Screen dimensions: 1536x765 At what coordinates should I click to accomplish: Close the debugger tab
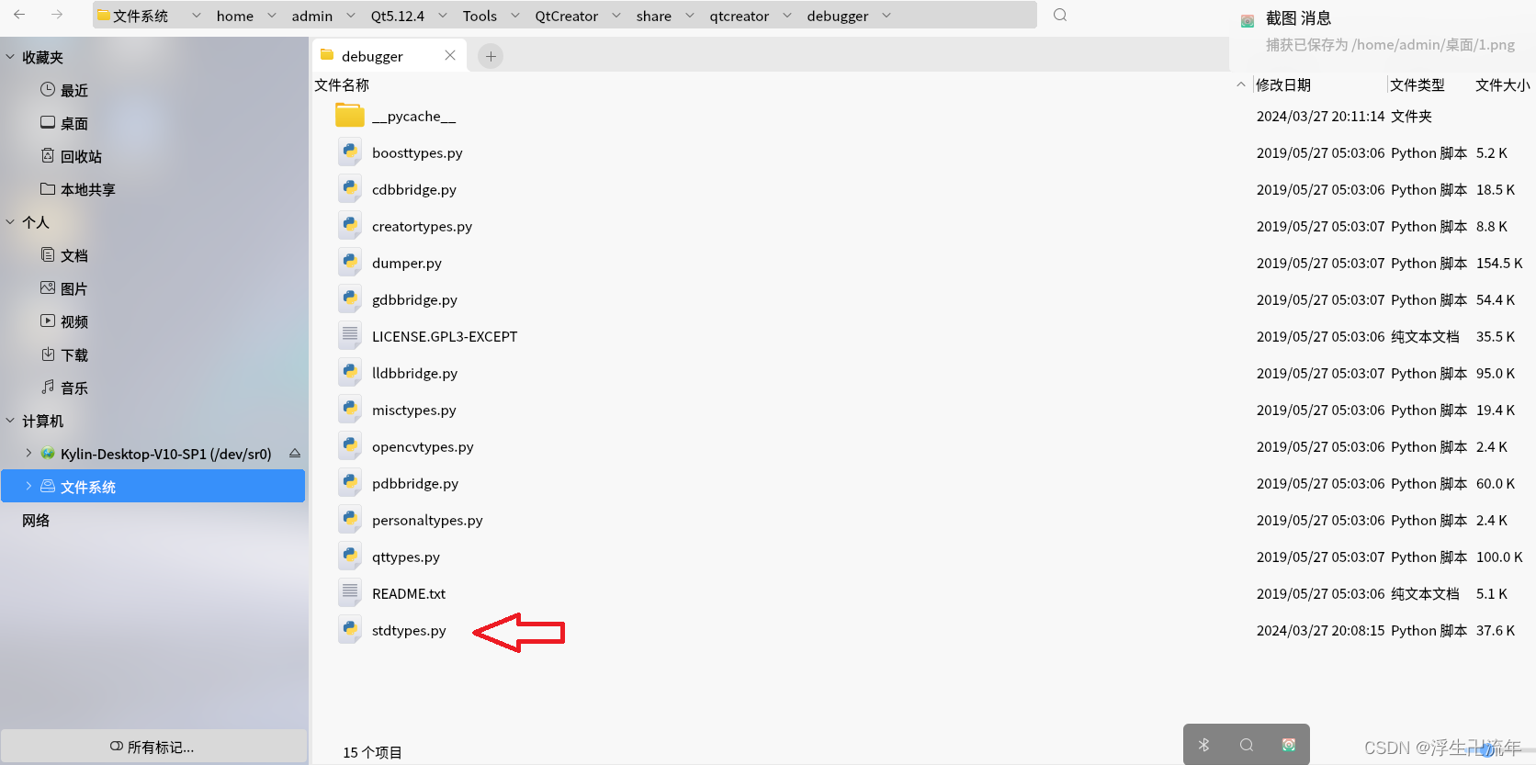[x=450, y=55]
